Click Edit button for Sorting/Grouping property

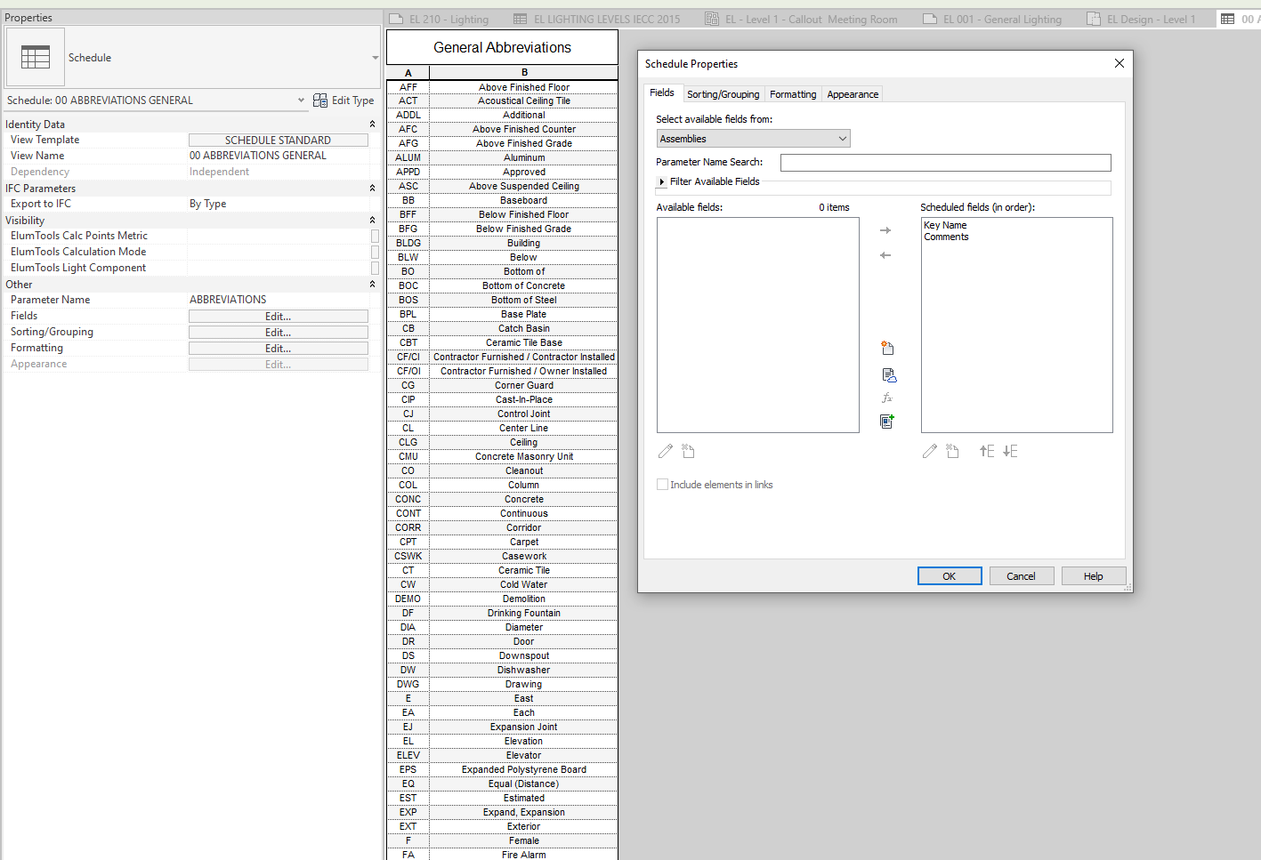(x=278, y=333)
